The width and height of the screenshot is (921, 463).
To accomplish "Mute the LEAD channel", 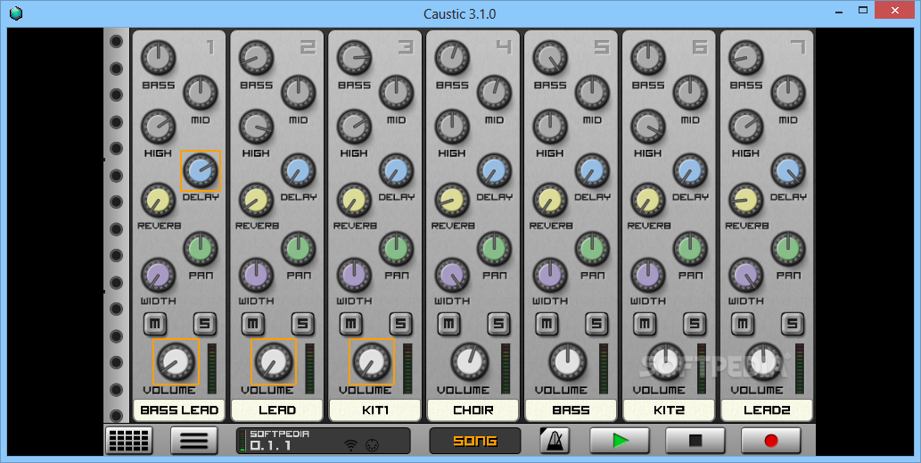I will tap(252, 323).
